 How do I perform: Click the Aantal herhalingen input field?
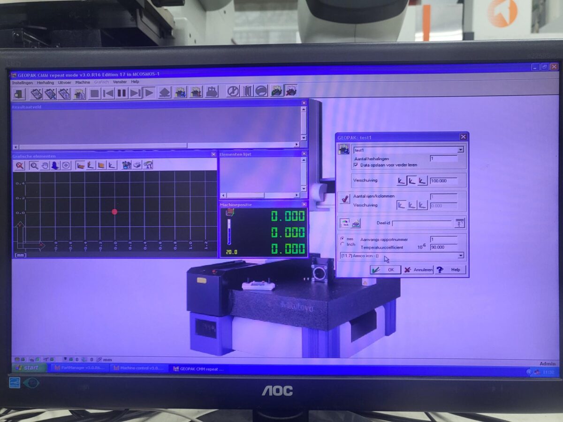pyautogui.click(x=443, y=158)
